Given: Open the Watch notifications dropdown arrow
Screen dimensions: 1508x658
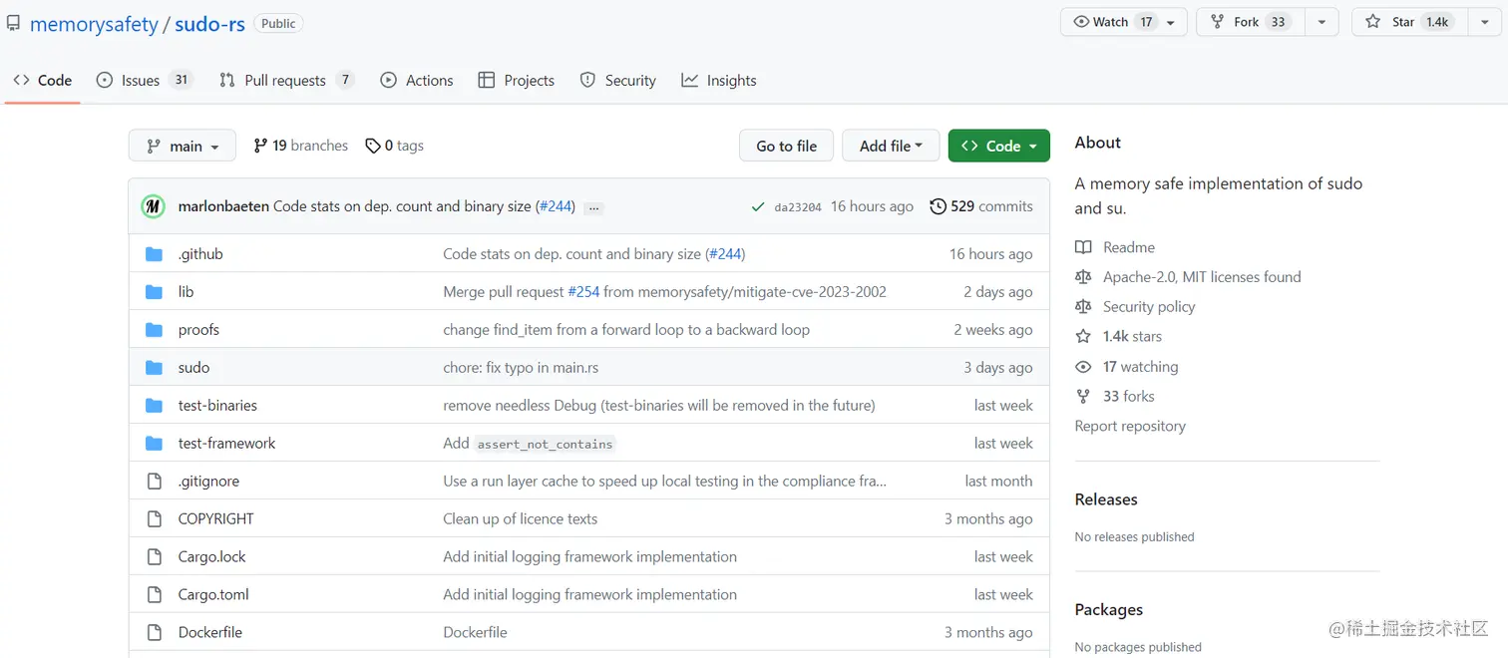Looking at the screenshot, I should coord(1171,22).
